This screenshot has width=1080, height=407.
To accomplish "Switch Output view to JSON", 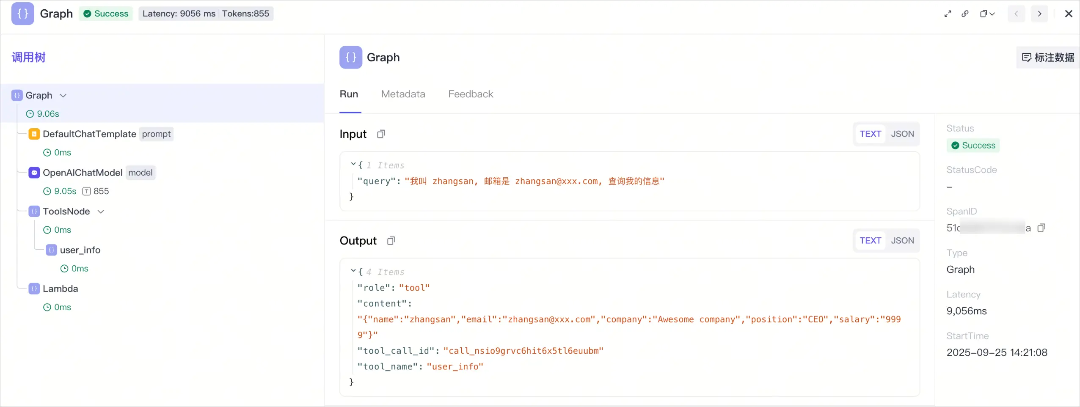I will pos(902,241).
